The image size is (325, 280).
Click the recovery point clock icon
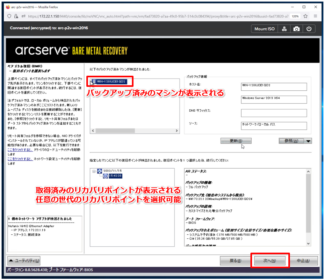105,176
